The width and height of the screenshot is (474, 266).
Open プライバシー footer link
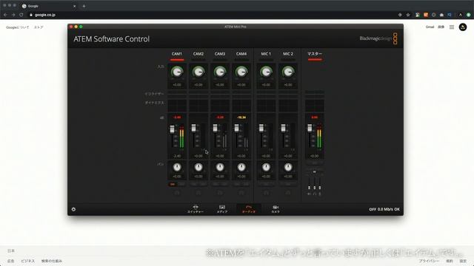(x=429, y=261)
